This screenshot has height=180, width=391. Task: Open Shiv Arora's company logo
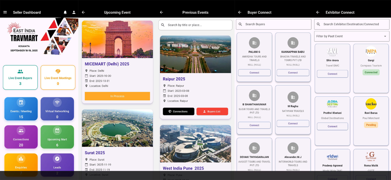(x=333, y=51)
